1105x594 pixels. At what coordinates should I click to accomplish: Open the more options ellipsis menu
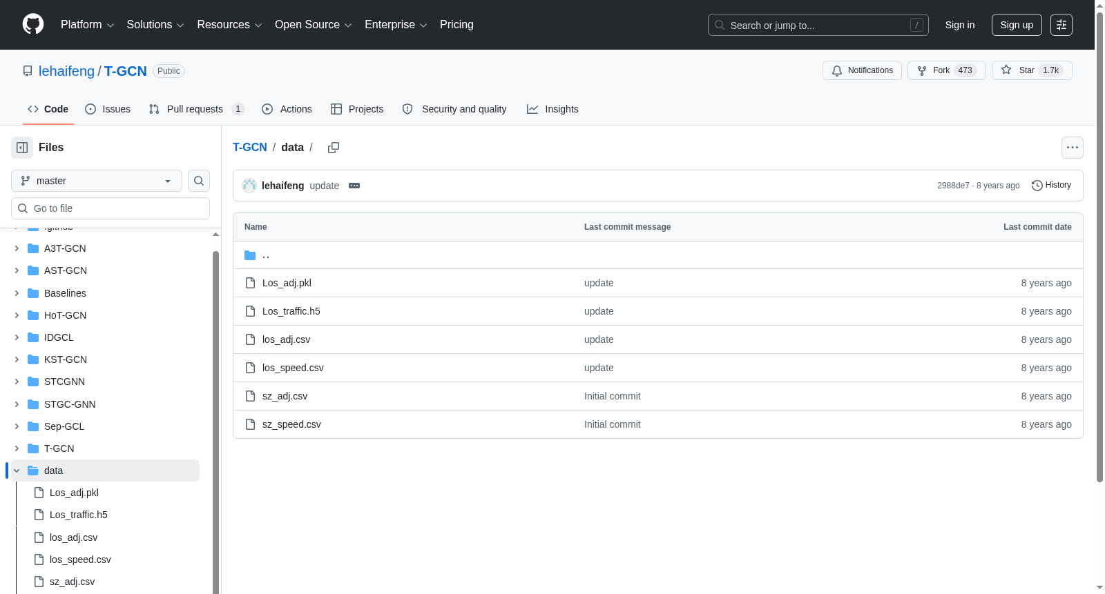[1073, 148]
